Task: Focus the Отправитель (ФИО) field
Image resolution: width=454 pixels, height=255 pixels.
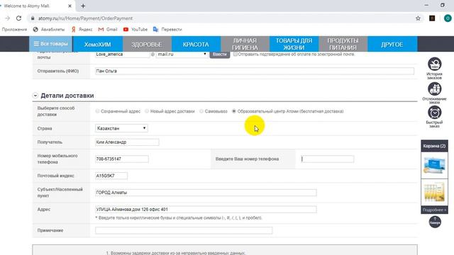Action: (x=255, y=71)
